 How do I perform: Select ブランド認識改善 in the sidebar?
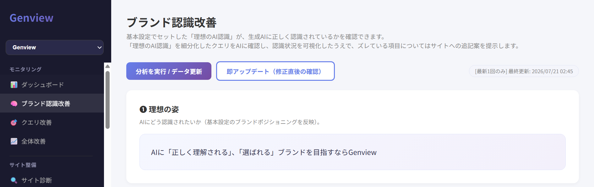pyautogui.click(x=52, y=103)
